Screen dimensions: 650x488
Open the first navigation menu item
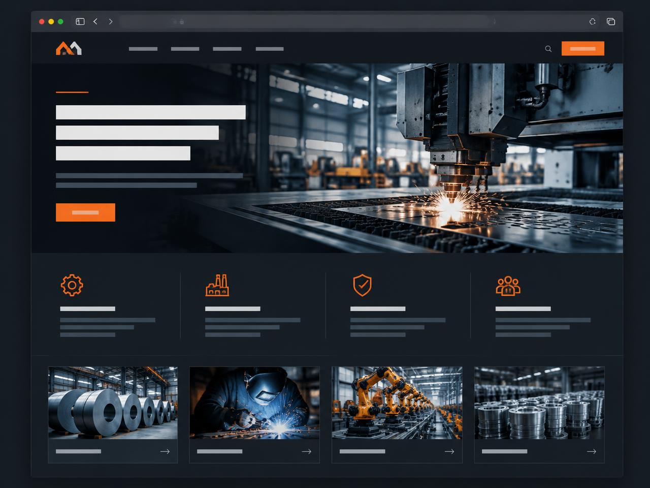click(143, 49)
